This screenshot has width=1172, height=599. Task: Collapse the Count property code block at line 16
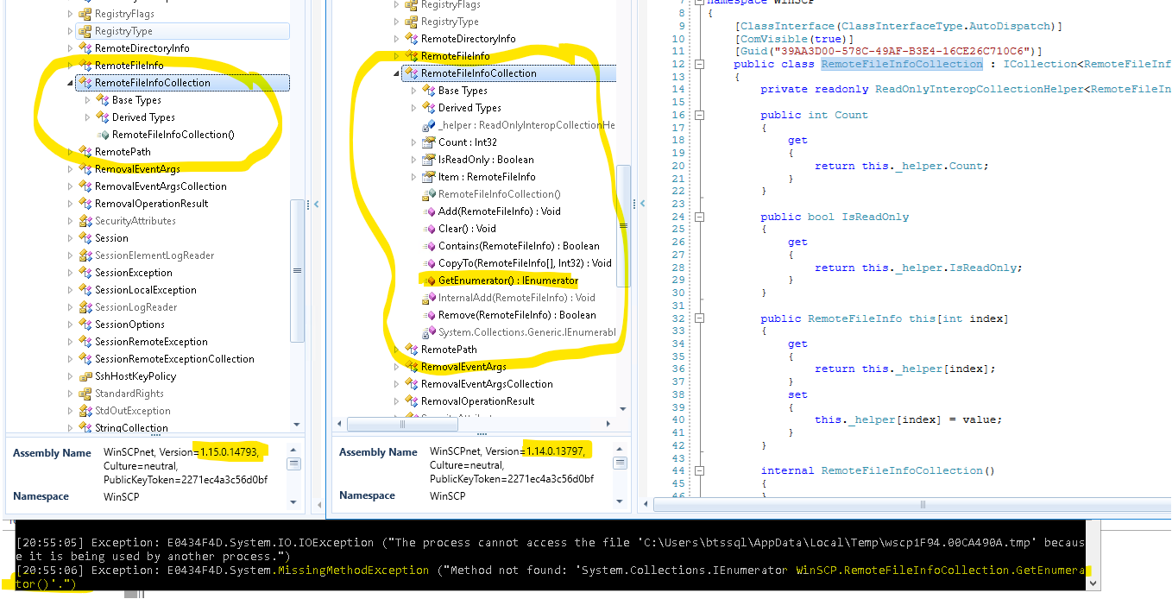coord(700,115)
